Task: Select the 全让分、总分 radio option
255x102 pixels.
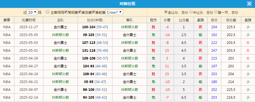Action: [166, 12]
